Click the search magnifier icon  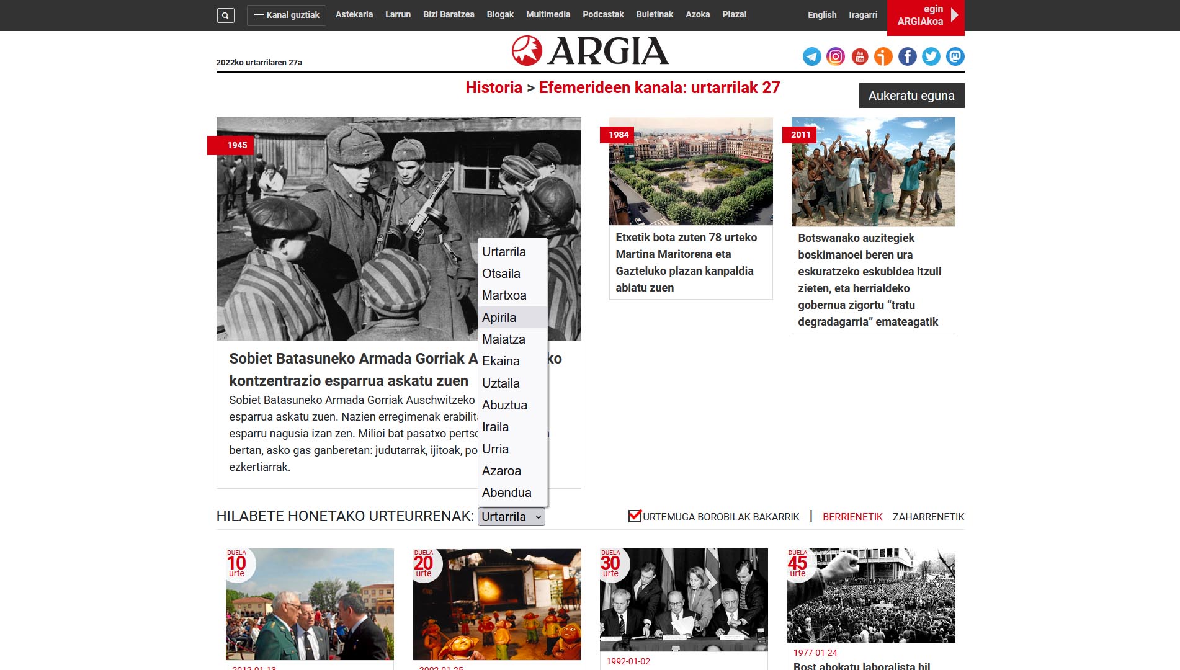tap(225, 16)
